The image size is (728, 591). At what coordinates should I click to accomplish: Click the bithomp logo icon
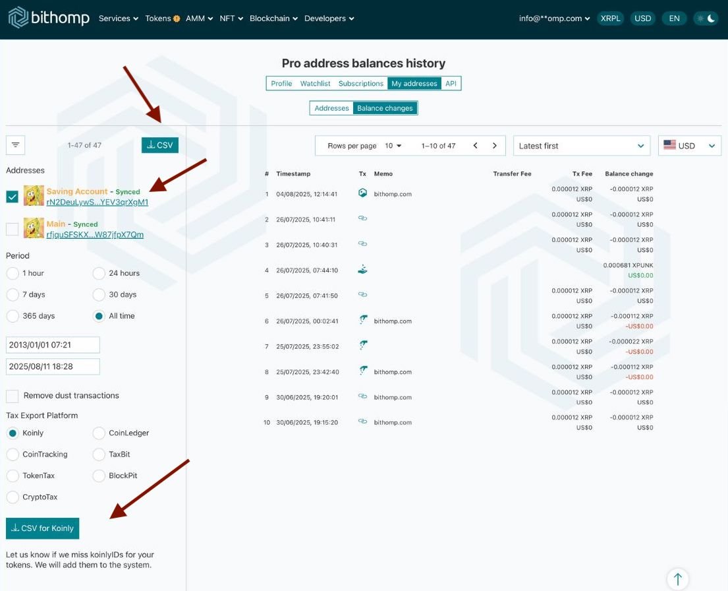(18, 18)
